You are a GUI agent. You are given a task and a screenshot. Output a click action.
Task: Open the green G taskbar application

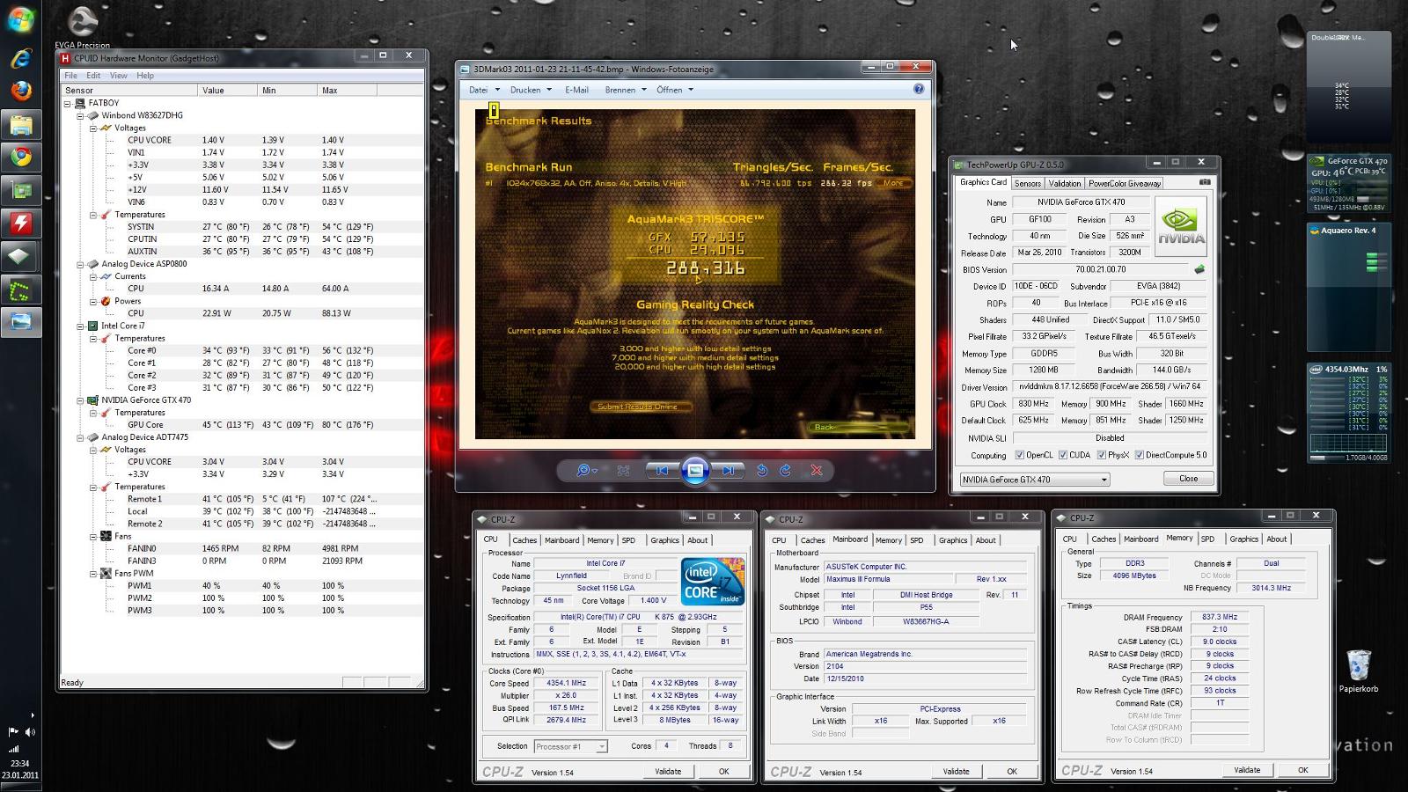[20, 290]
